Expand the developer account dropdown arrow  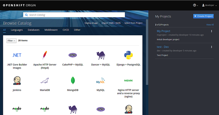click(216, 6)
